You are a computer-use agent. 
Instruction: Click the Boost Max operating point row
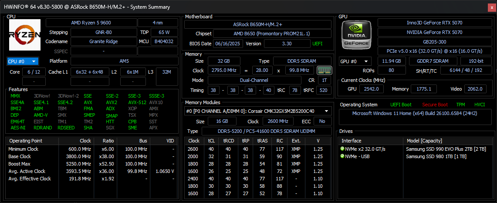(x=91, y=164)
